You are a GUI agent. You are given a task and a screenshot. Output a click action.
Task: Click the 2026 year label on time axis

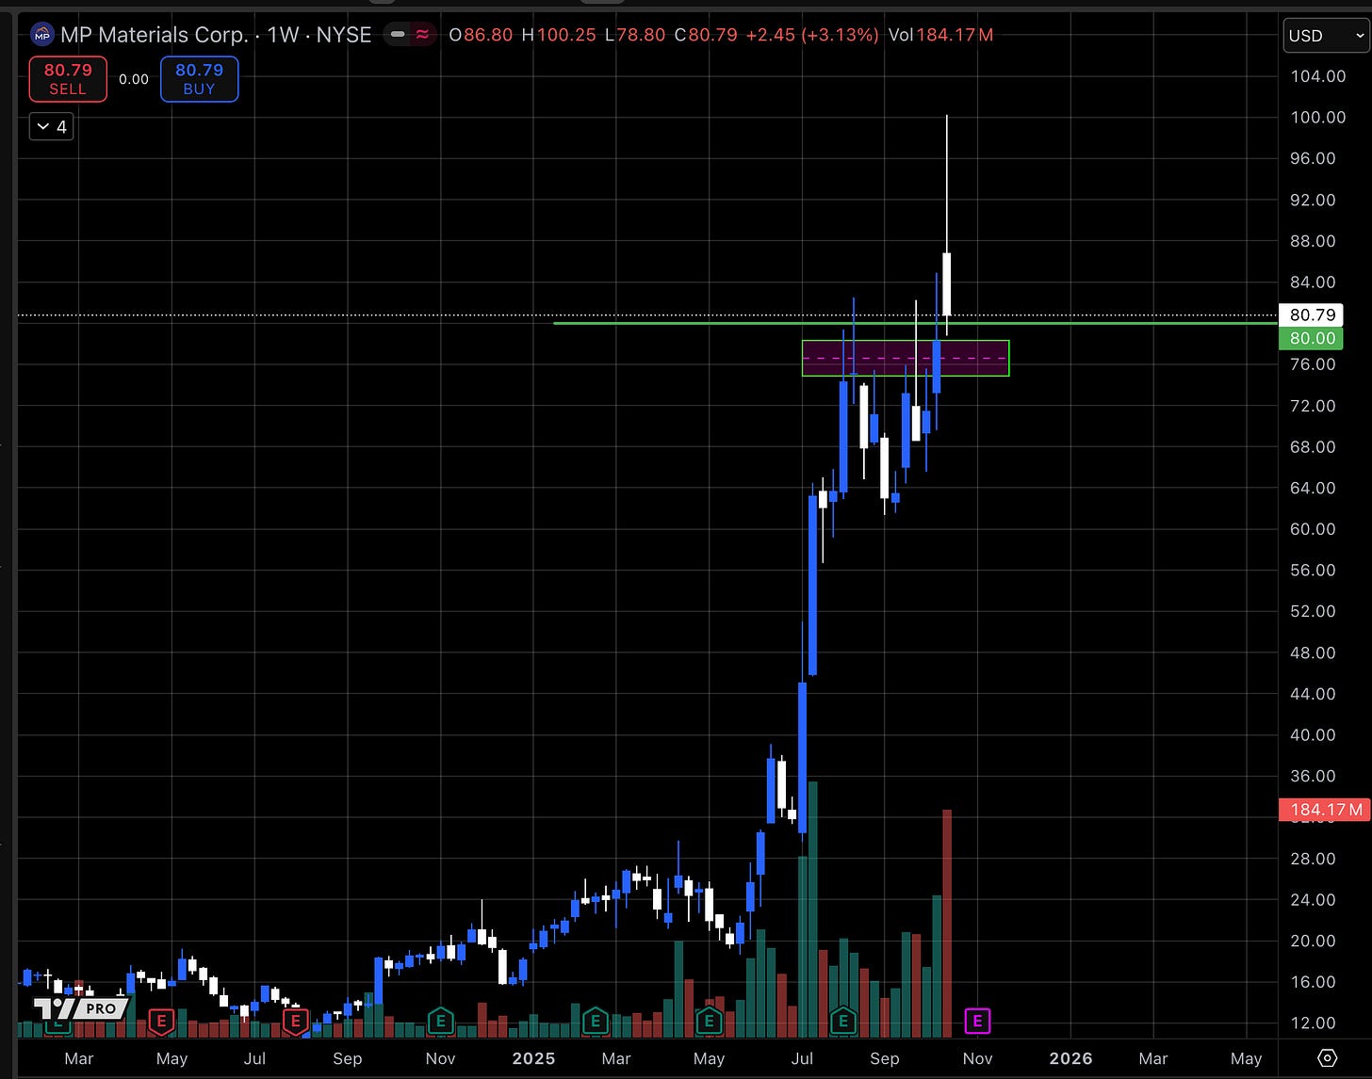click(x=1070, y=1058)
